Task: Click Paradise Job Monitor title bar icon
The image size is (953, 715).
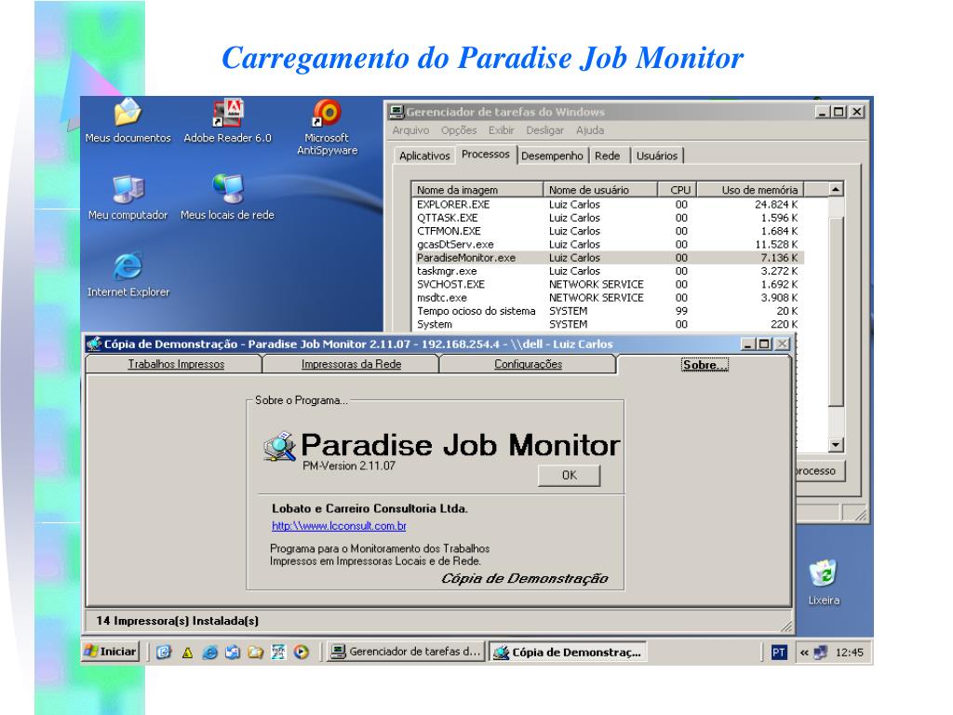Action: point(94,344)
